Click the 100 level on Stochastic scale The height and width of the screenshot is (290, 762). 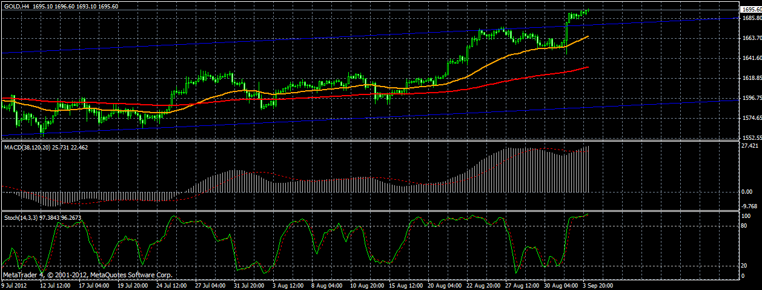tap(746, 216)
